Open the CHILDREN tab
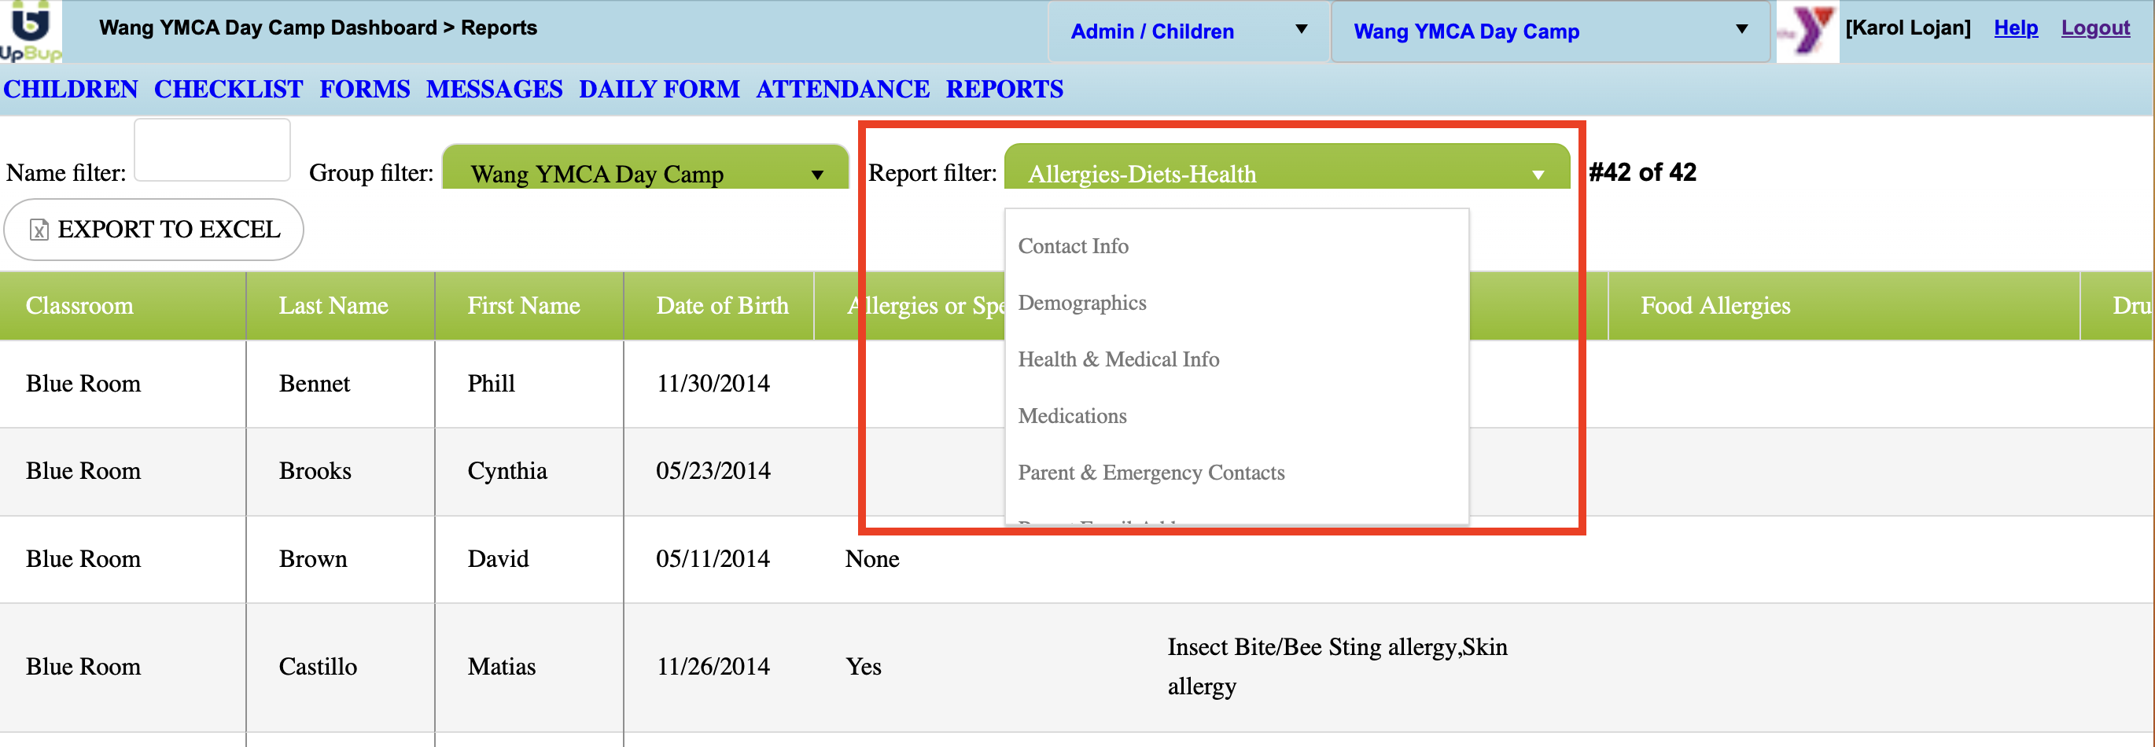This screenshot has width=2155, height=747. coord(70,89)
